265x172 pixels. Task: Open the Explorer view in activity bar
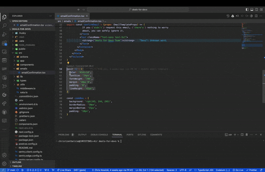(x=4, y=17)
